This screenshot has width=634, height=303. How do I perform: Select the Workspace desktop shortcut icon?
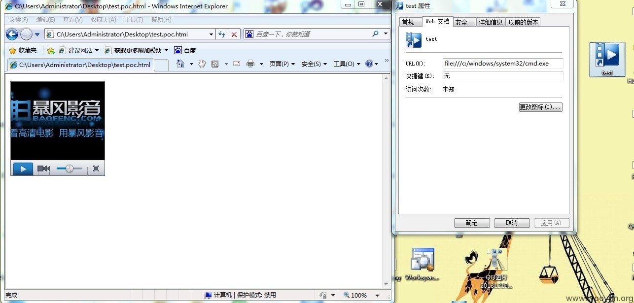click(x=423, y=264)
